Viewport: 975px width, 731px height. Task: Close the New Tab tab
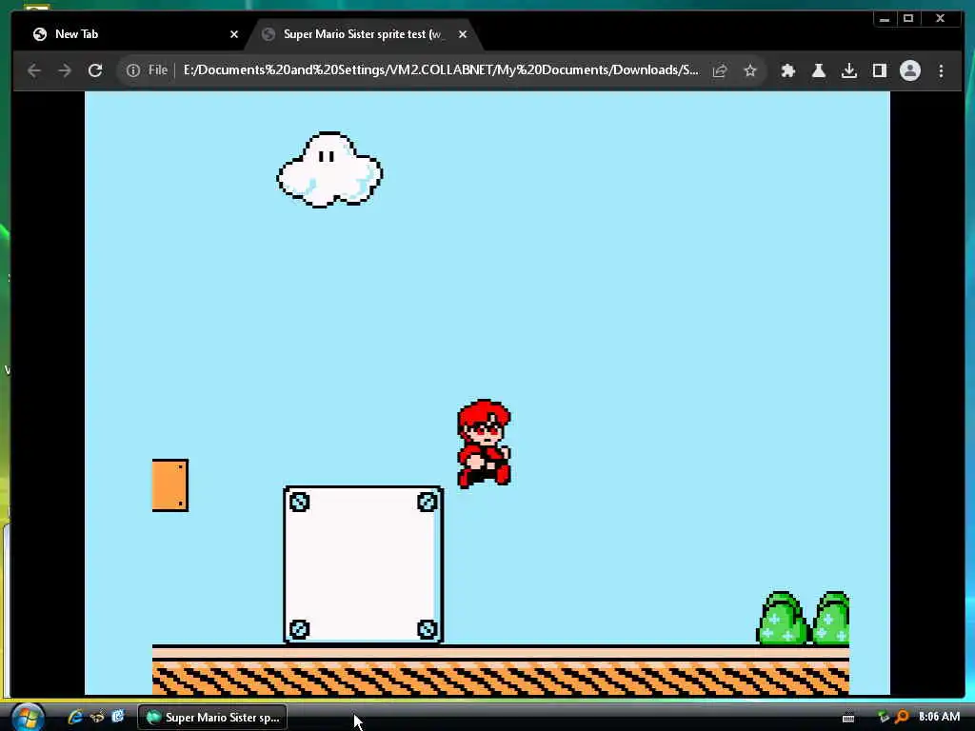[x=234, y=34]
